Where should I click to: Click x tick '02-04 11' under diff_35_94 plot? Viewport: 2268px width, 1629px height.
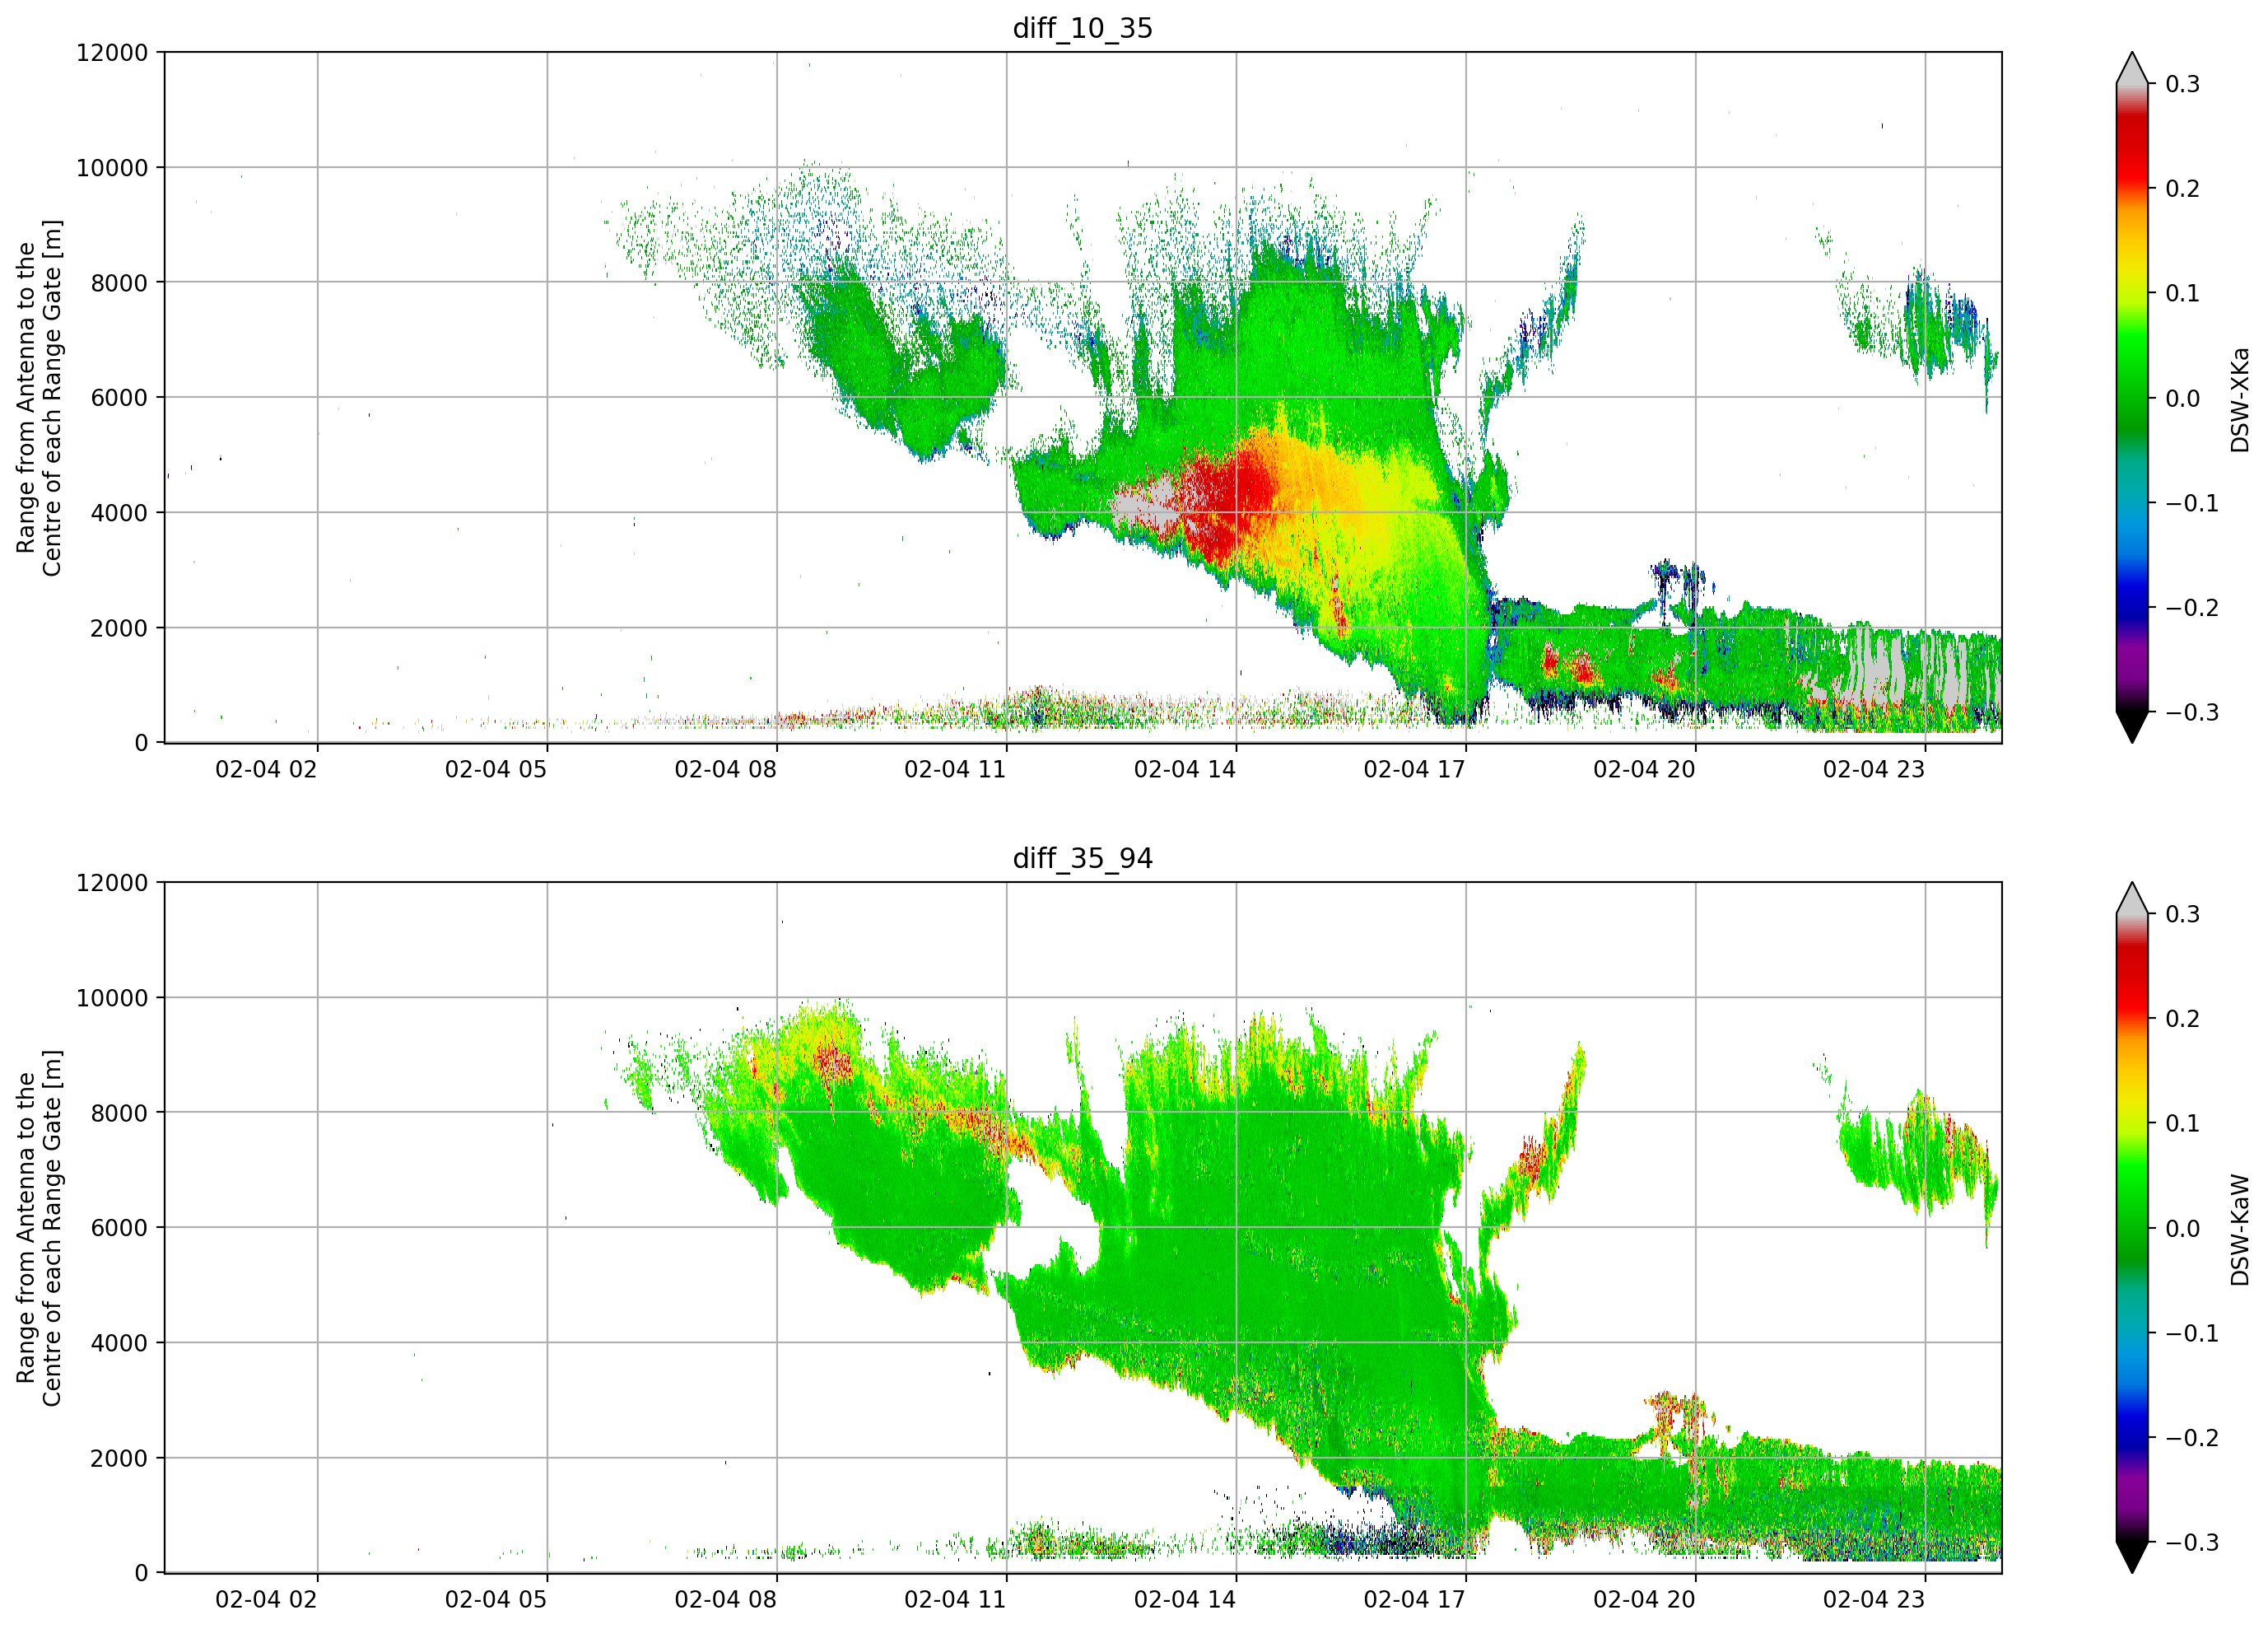point(955,1600)
